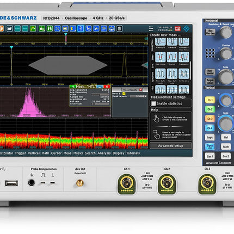Close the Meas Results box
This screenshot has width=234, height=234.
pyautogui.click(x=140, y=90)
